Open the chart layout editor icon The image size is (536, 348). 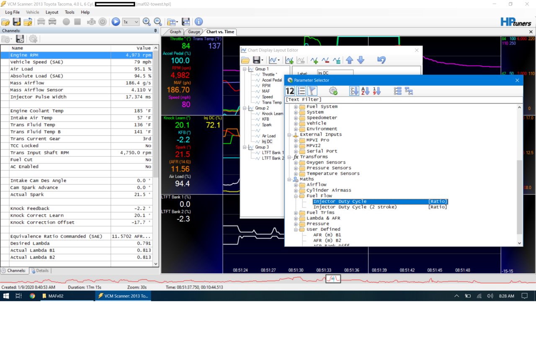click(x=172, y=22)
